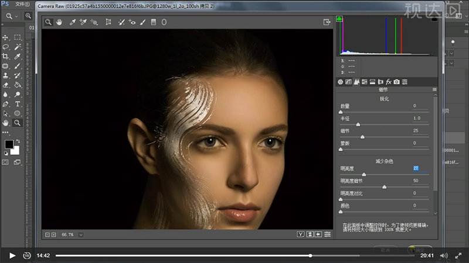Select Photoshop Paint Bucket tool
469x263 pixels.
18,85
